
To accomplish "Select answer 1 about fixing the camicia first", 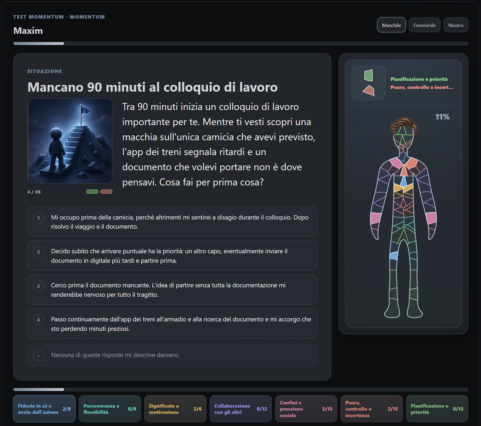I will (x=172, y=222).
